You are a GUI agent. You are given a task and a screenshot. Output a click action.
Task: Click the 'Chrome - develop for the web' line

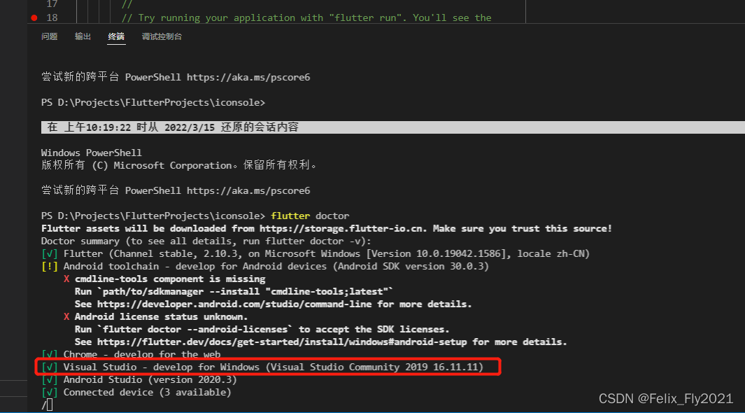pos(131,354)
